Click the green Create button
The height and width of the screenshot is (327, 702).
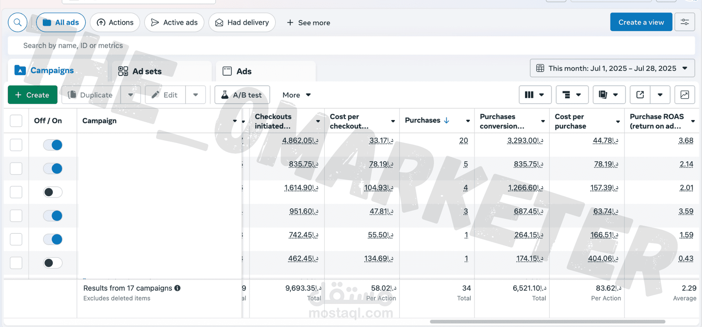tap(32, 95)
